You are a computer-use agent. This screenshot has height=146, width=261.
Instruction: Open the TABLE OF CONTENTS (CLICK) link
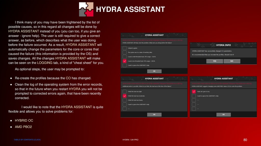click(x=27, y=140)
